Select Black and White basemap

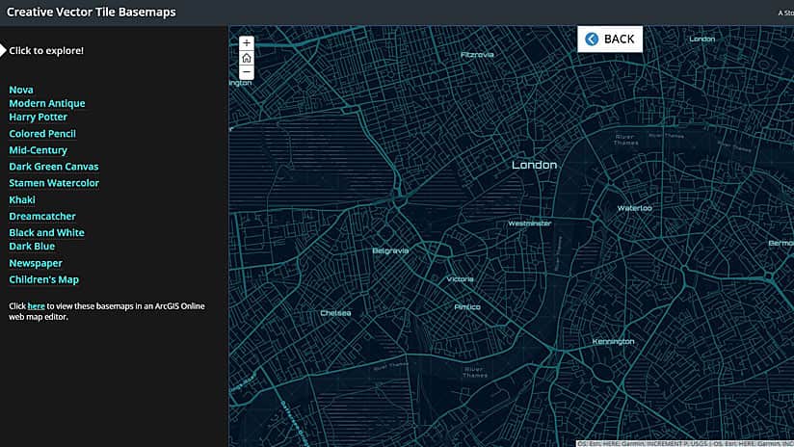point(47,232)
